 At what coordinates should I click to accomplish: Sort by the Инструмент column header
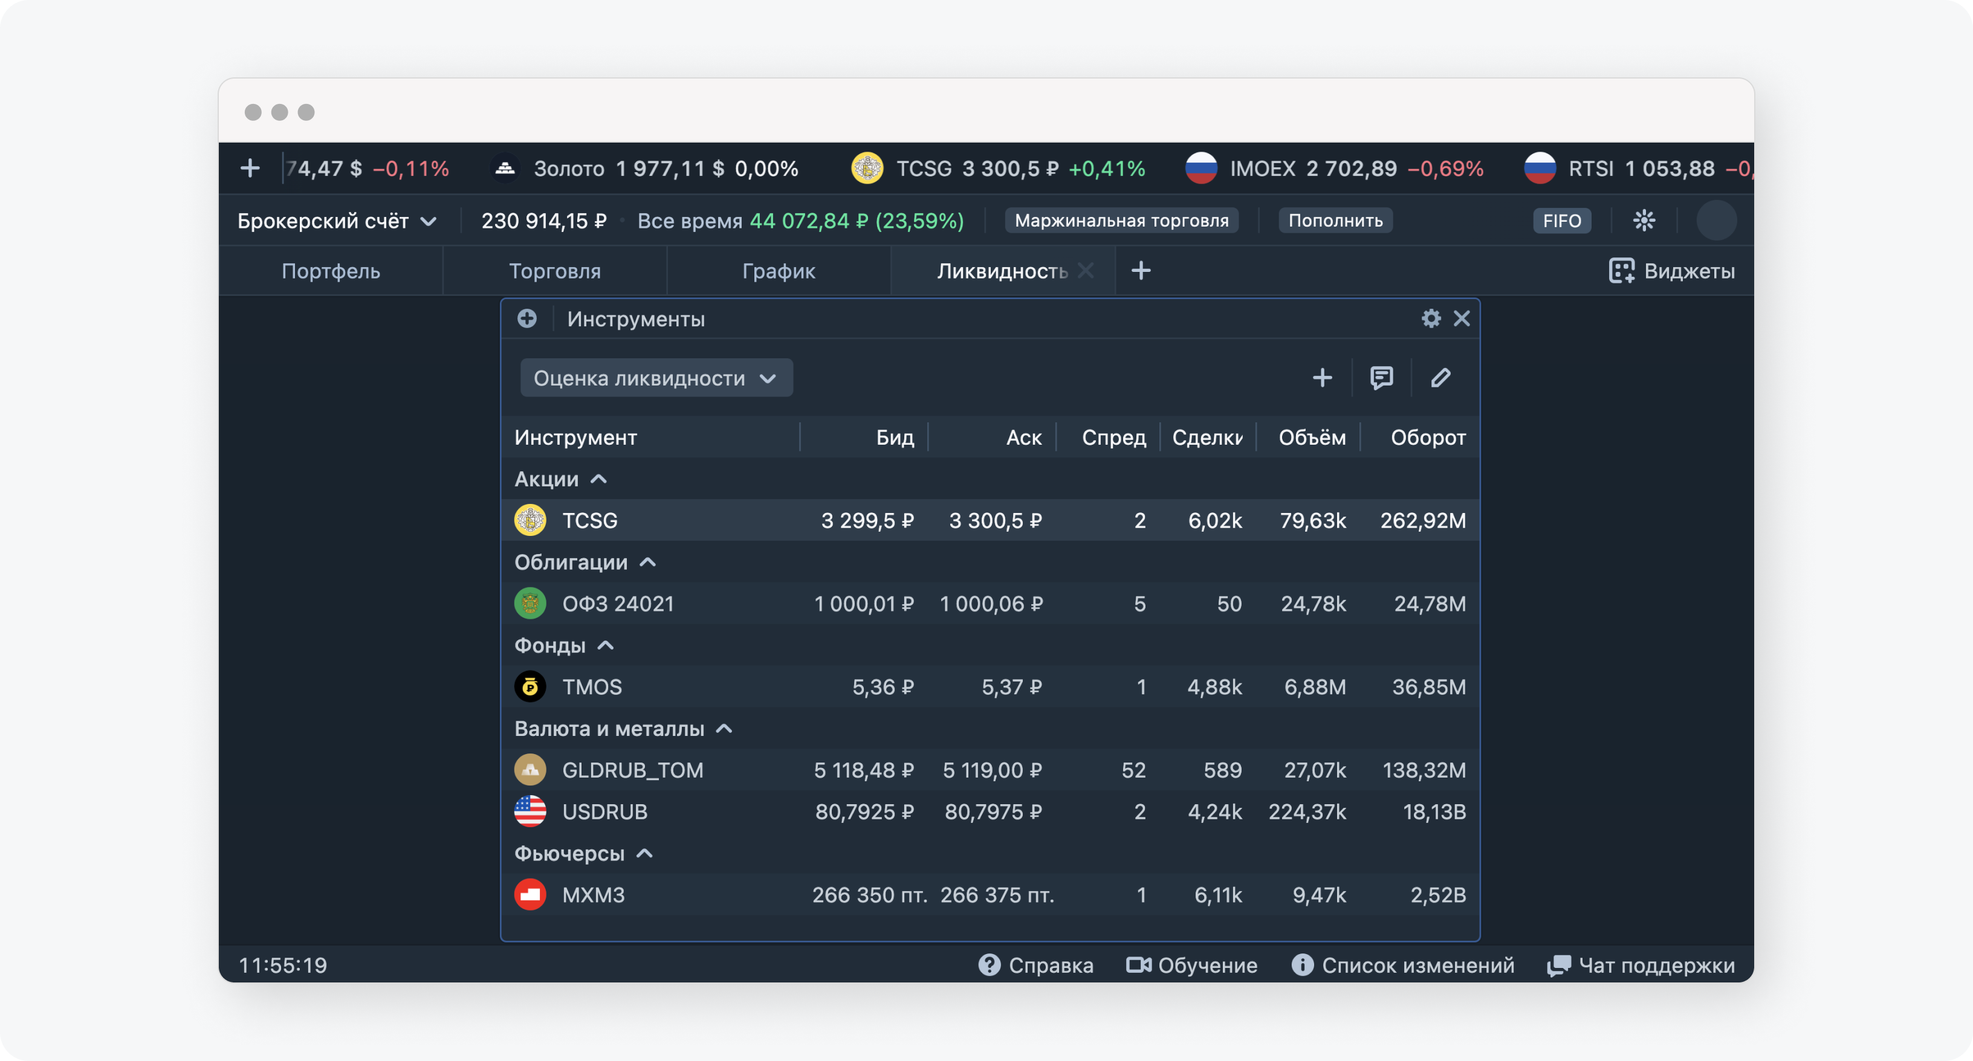(x=575, y=438)
